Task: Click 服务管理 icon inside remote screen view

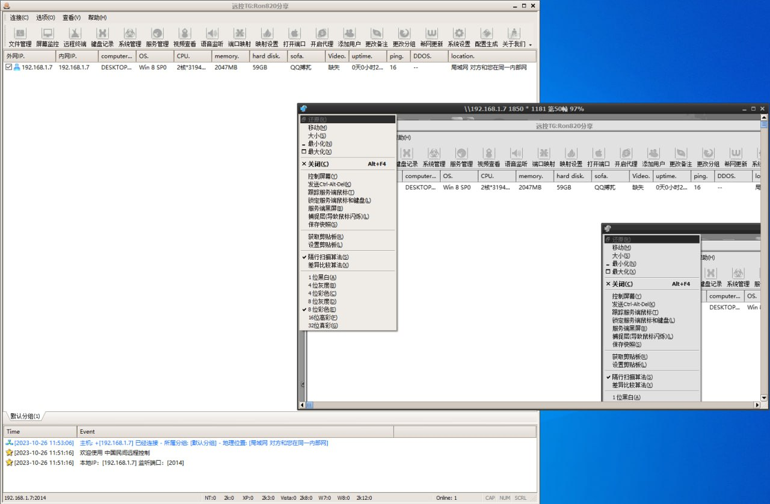Action: 461,157
